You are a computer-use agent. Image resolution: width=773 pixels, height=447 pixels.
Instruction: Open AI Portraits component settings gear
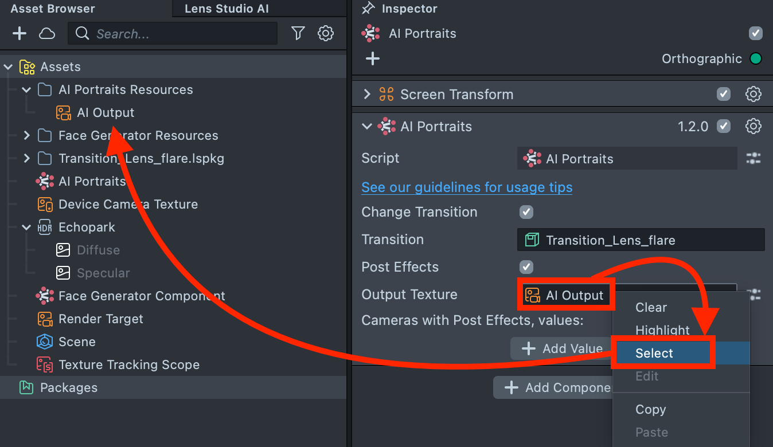point(753,127)
